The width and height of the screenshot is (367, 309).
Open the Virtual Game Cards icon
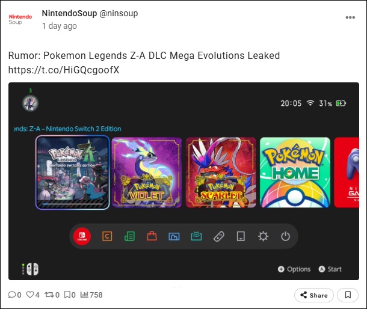pyautogui.click(x=241, y=236)
